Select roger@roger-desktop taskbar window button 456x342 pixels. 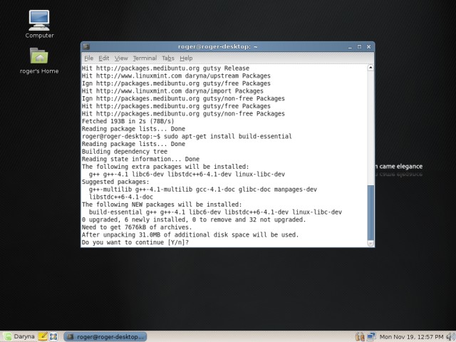click(x=105, y=336)
